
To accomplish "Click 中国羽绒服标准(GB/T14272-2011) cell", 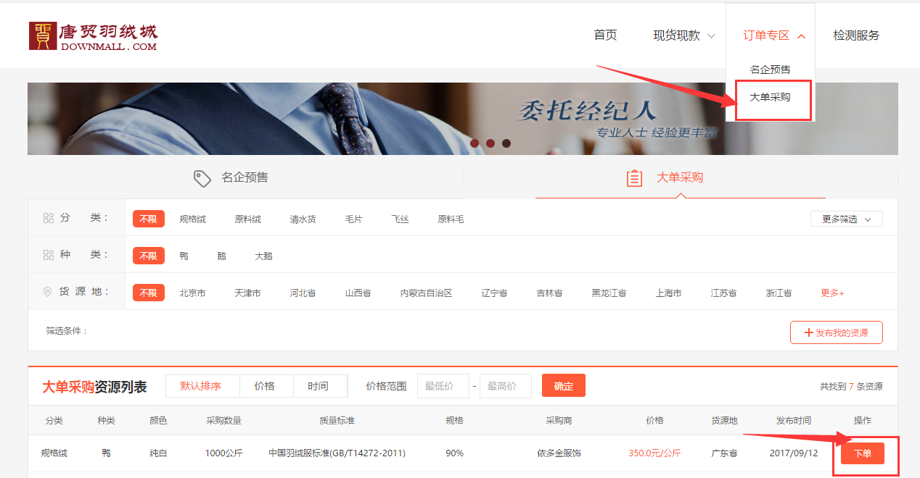I will 337,453.
